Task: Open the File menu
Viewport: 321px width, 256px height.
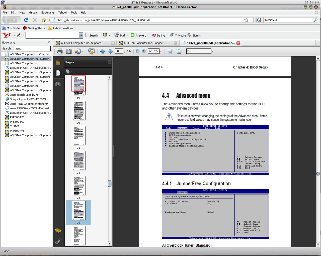Action: pos(5,12)
